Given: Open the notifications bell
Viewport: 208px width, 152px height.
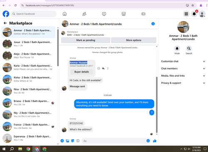Looking at the screenshot, I should 194,14.
